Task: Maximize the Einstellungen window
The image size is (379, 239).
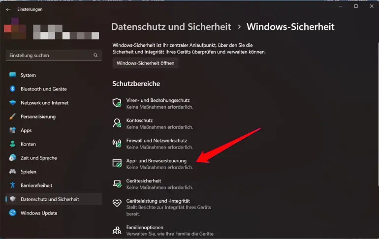Action: pos(356,6)
